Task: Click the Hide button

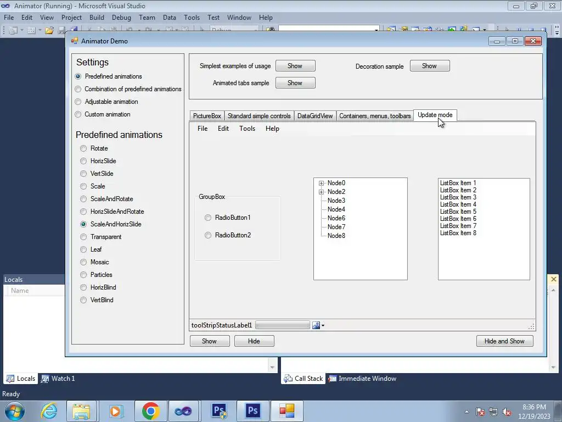Action: click(254, 341)
